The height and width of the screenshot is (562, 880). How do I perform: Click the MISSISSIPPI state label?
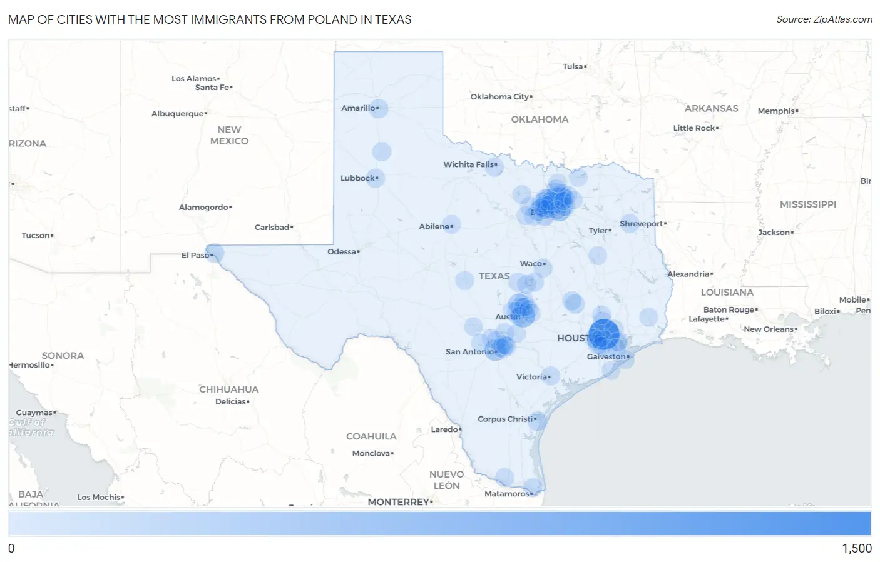point(808,204)
